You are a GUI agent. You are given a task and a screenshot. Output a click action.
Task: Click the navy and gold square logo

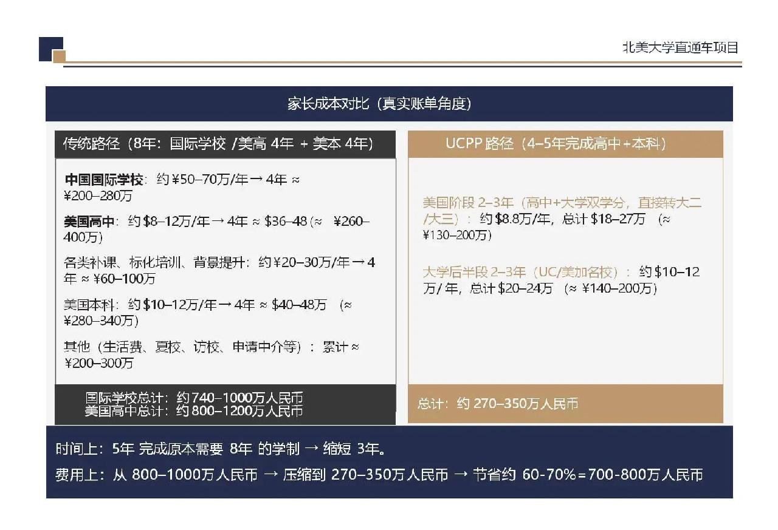tap(51, 50)
